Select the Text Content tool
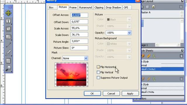Screen dimensions: 187x105 (8, 21)
